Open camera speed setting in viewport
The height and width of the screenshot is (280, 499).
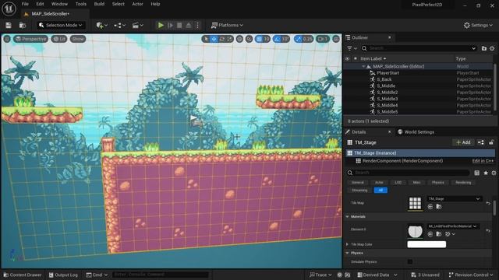[323, 39]
